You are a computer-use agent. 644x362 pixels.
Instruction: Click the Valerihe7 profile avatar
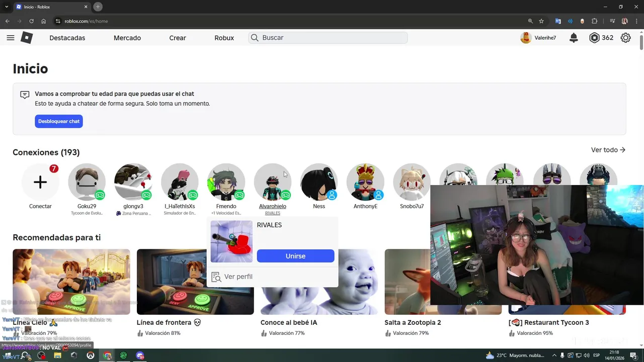[526, 38]
